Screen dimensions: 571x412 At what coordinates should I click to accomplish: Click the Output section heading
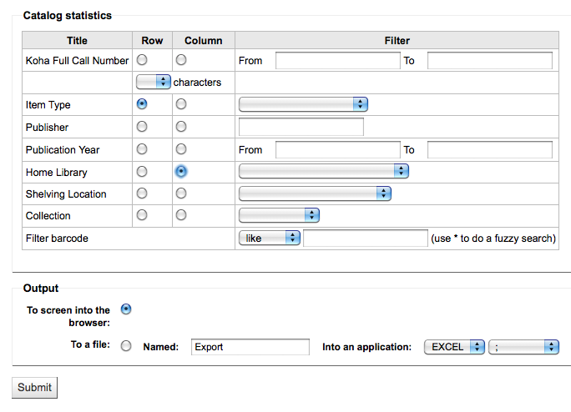point(41,289)
